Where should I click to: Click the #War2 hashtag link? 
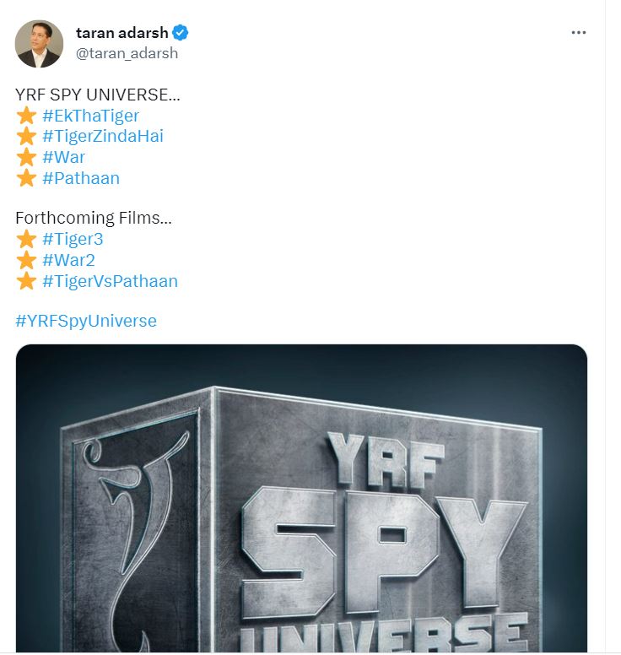[67, 260]
